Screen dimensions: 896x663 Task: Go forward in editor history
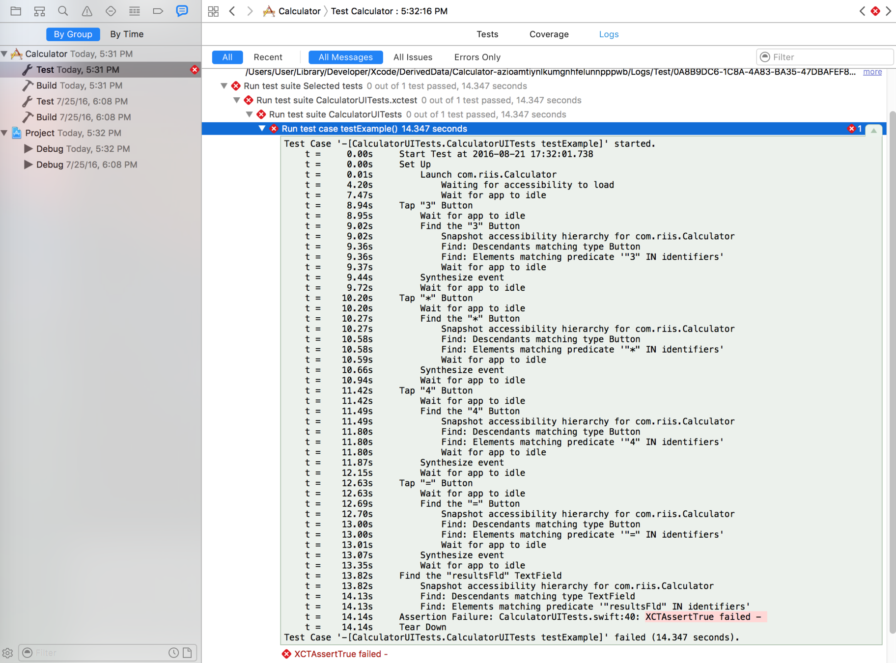click(x=250, y=11)
